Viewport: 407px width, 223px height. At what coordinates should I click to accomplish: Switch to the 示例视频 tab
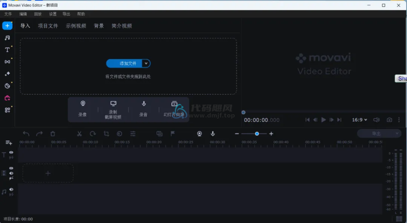pos(76,26)
